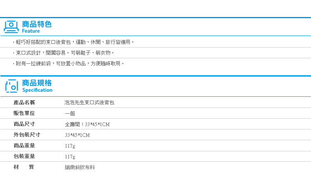Click the 商品特色 heading
Screen dimensions: 311x177
tap(36, 24)
